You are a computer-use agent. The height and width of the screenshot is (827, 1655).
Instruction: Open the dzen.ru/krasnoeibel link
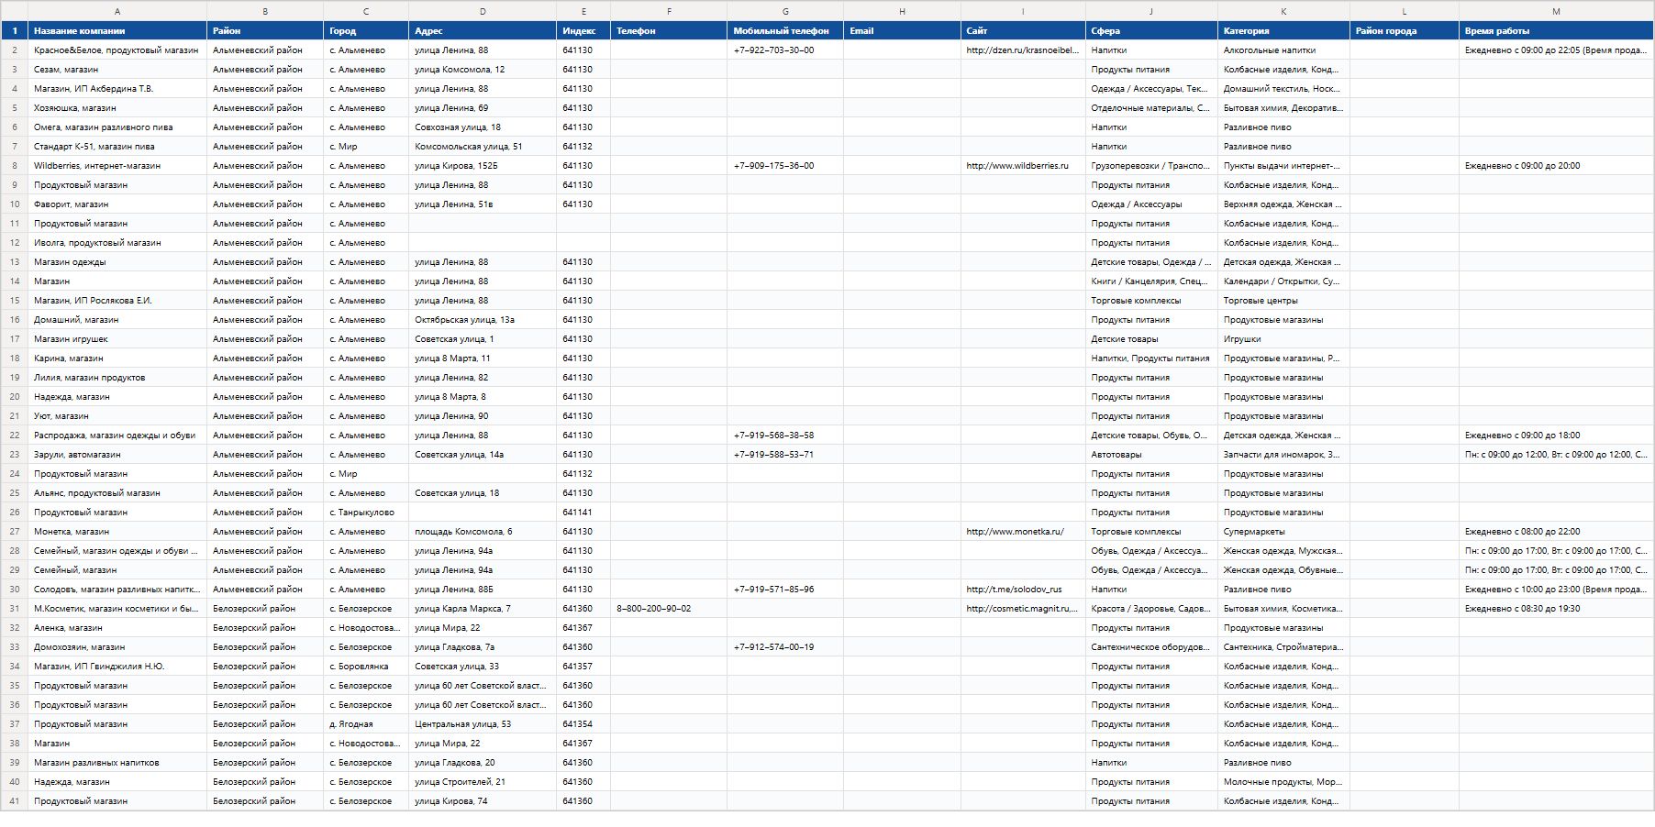tap(1022, 50)
